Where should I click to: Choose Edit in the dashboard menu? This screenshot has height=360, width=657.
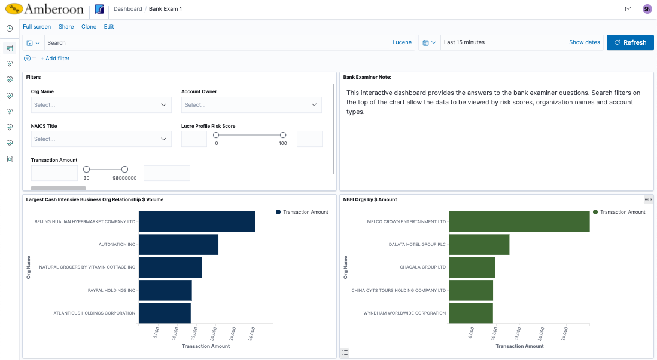pos(109,27)
